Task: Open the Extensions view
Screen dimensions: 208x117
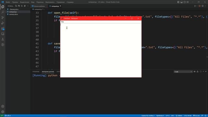Action: (x=3, y=29)
